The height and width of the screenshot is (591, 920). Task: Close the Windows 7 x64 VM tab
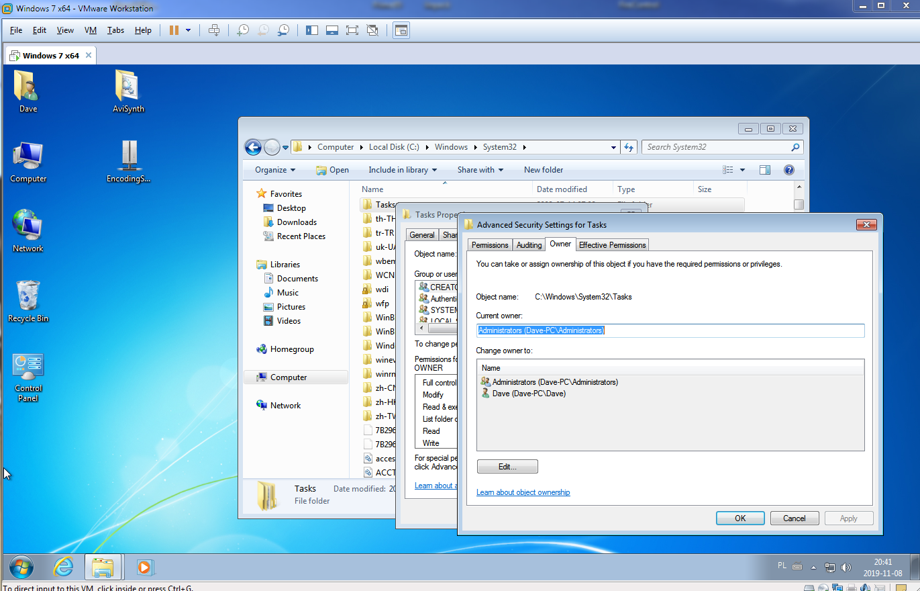(87, 56)
